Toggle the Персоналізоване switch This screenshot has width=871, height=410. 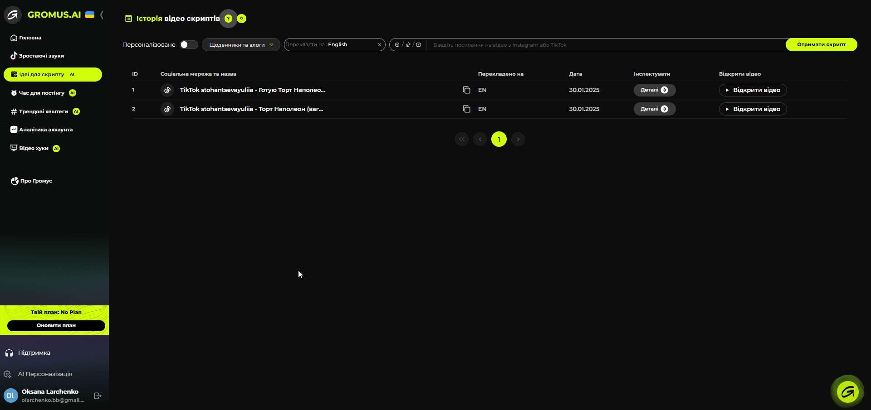189,44
